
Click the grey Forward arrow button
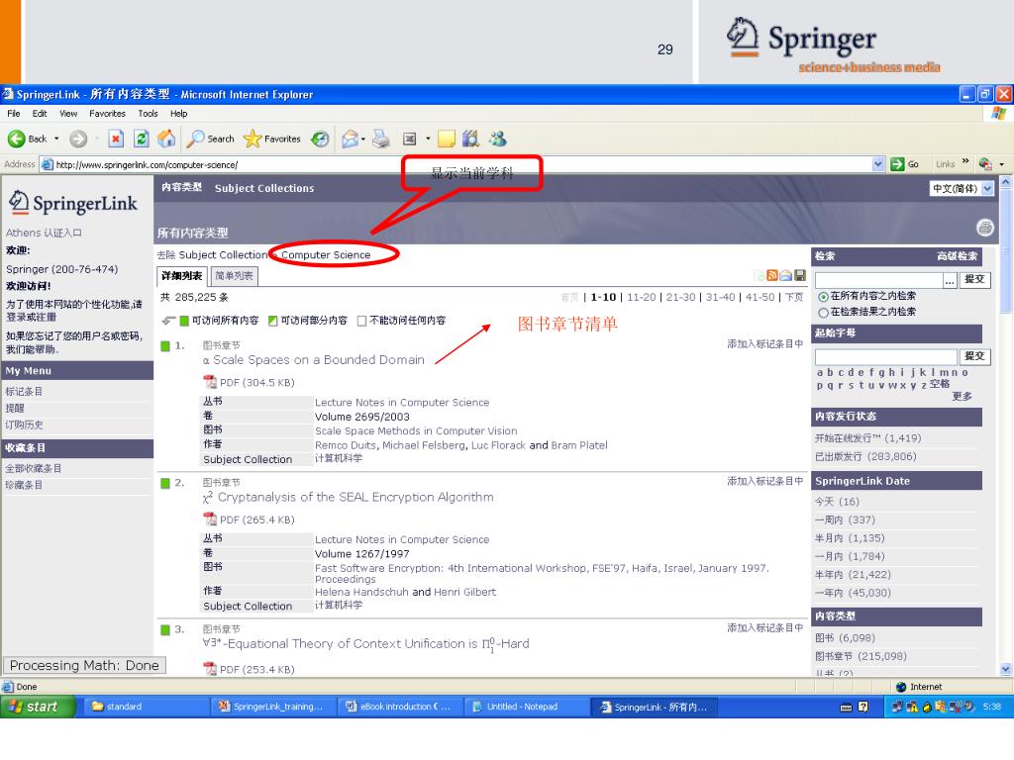[x=78, y=139]
